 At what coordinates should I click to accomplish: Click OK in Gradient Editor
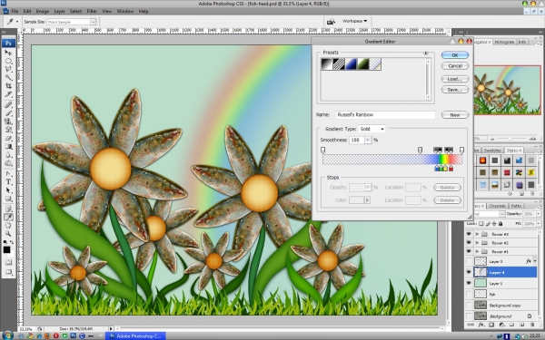pos(455,55)
